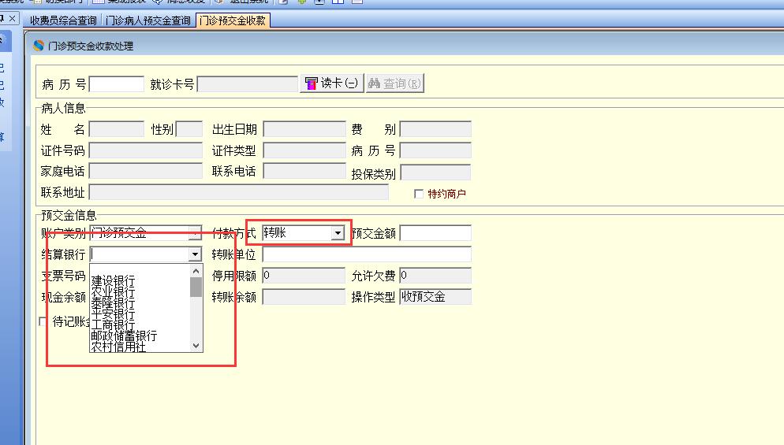784x445 pixels.
Task: Click the 转账余额 field
Action: coord(304,297)
